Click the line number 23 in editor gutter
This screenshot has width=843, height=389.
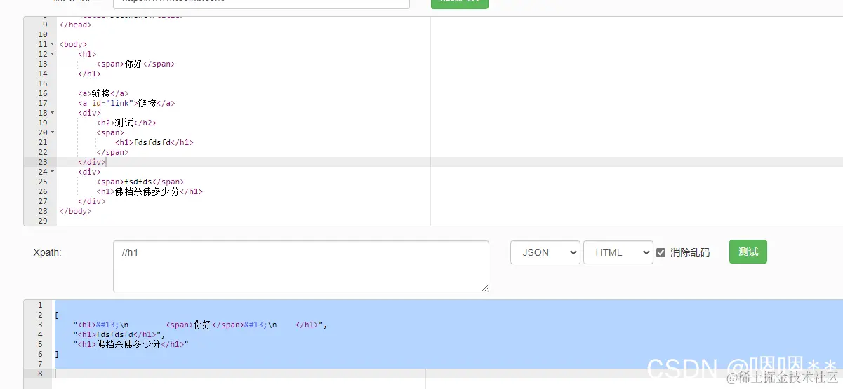click(x=43, y=162)
